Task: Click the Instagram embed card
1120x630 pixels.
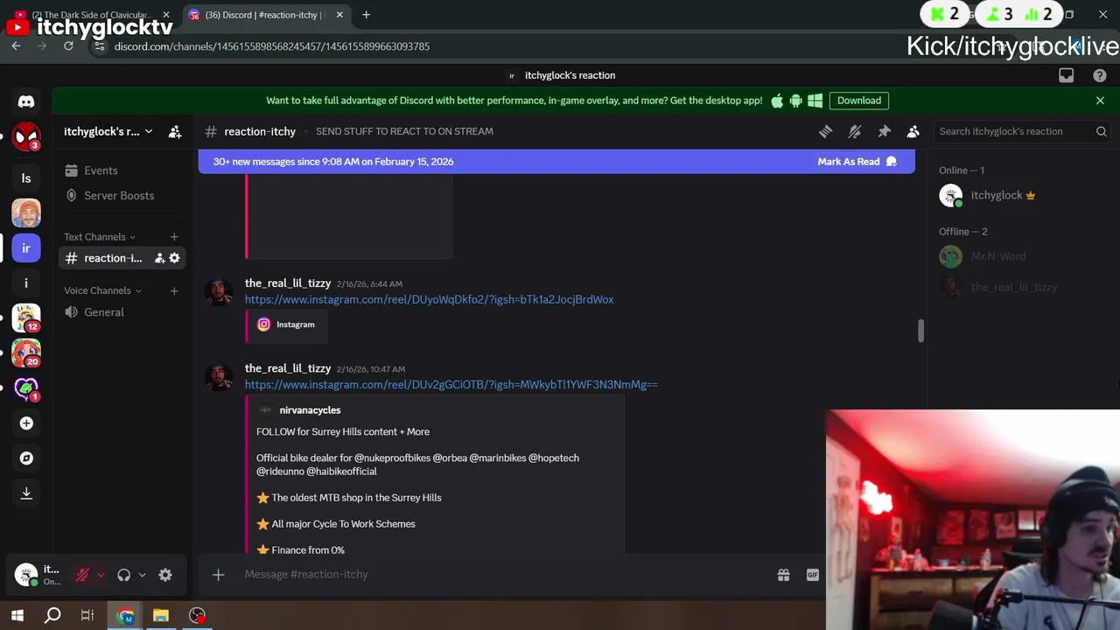Action: pyautogui.click(x=286, y=325)
